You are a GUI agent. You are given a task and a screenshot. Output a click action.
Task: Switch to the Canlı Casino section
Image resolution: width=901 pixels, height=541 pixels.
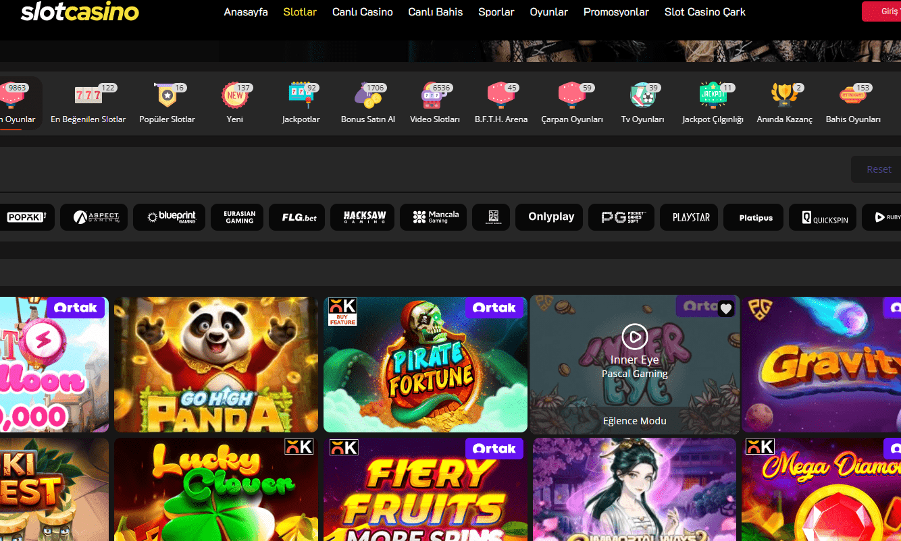coord(362,11)
